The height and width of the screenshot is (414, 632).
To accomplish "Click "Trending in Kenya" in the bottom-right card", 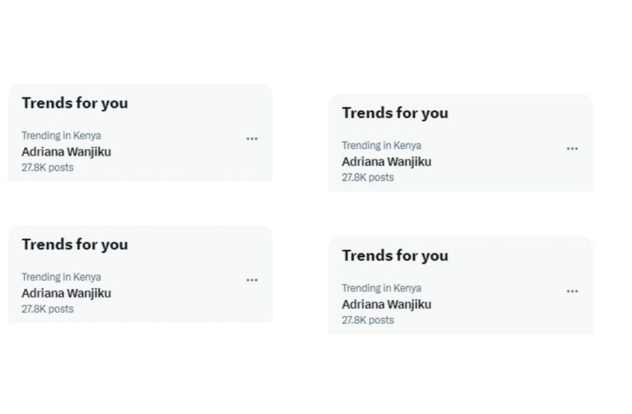I will click(x=381, y=288).
